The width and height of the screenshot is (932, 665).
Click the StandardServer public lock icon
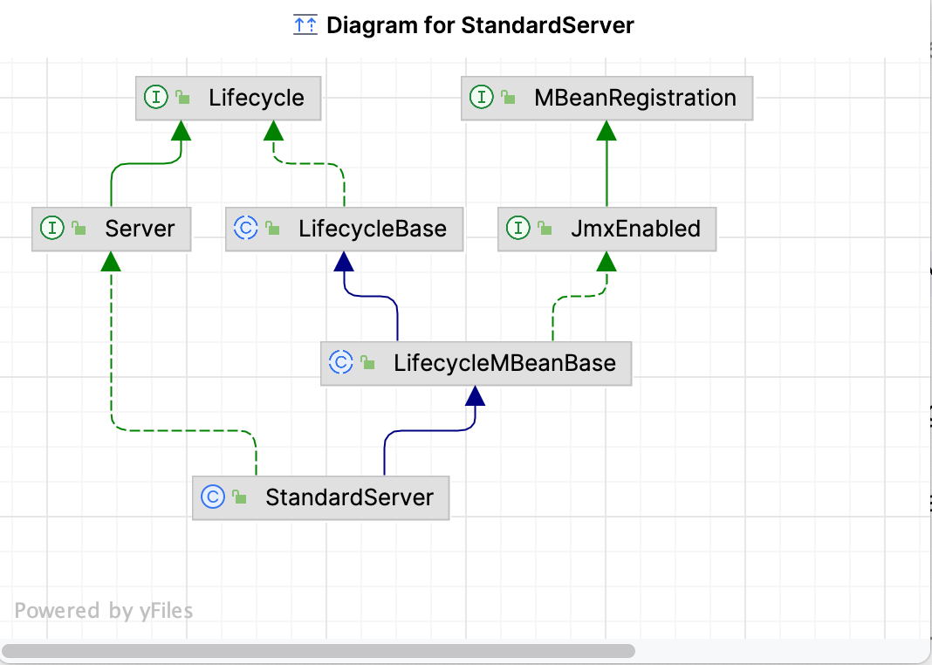tap(239, 497)
